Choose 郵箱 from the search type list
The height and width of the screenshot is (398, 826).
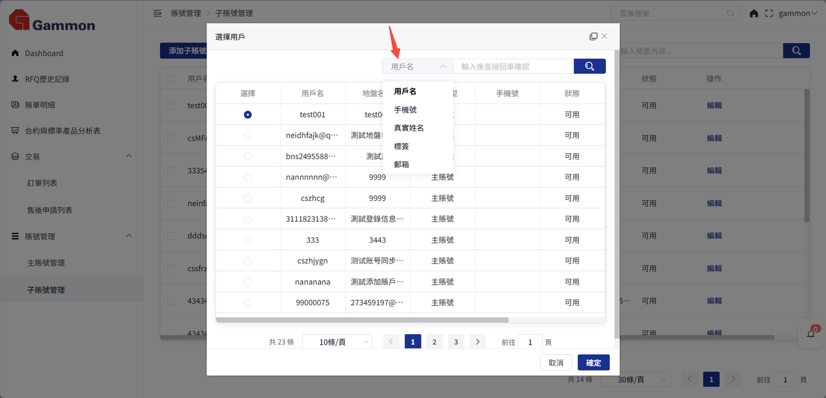(401, 164)
